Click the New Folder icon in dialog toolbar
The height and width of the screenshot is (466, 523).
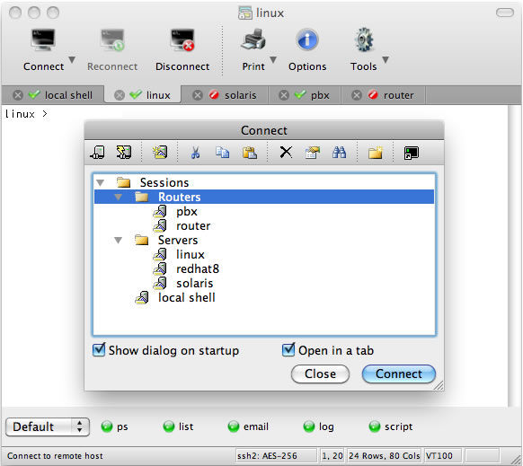click(376, 153)
